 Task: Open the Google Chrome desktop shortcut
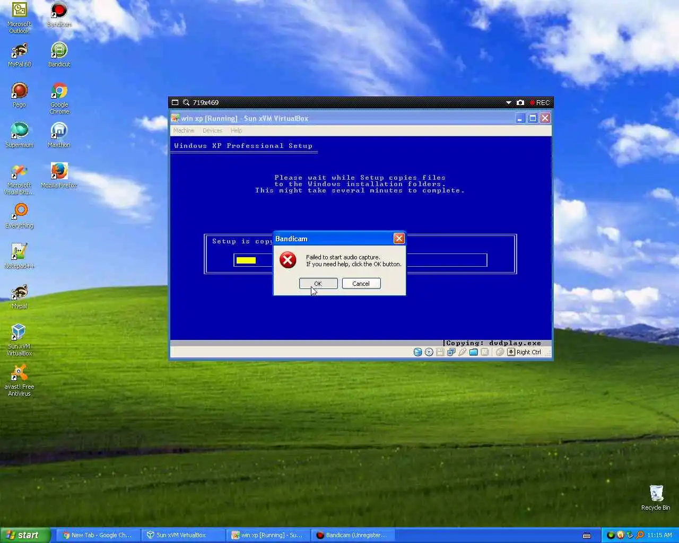point(59,99)
